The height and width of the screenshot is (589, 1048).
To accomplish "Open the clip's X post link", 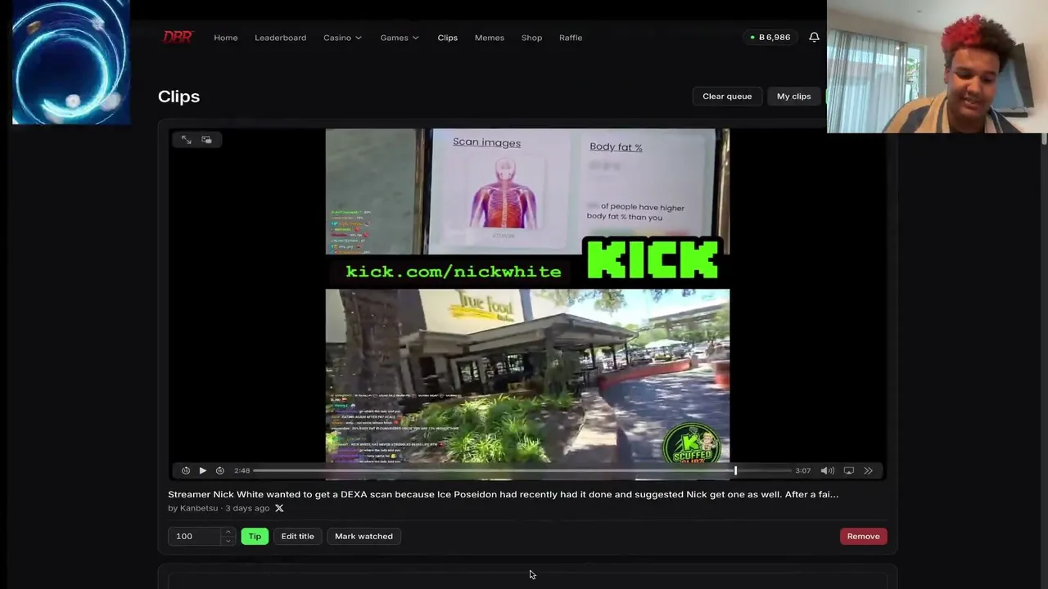I will 279,508.
